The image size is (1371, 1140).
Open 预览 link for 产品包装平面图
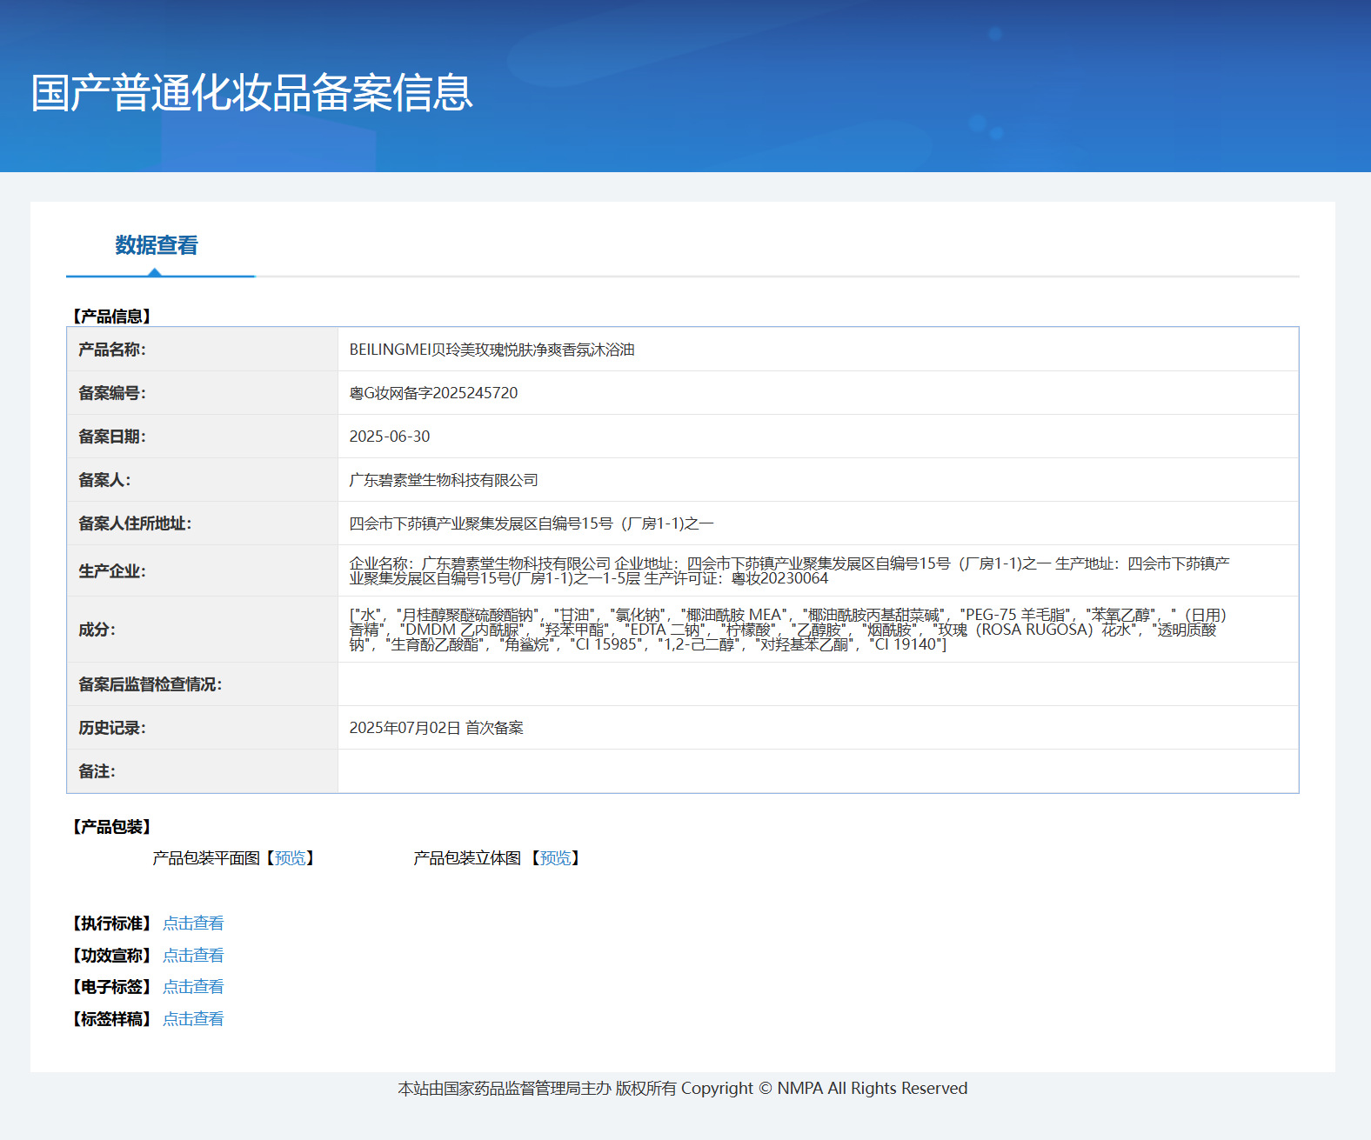pos(290,858)
